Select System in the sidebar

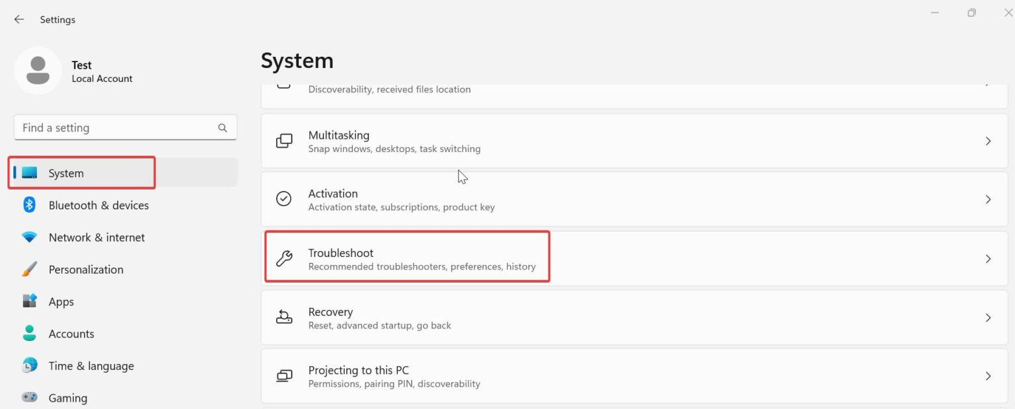click(65, 172)
